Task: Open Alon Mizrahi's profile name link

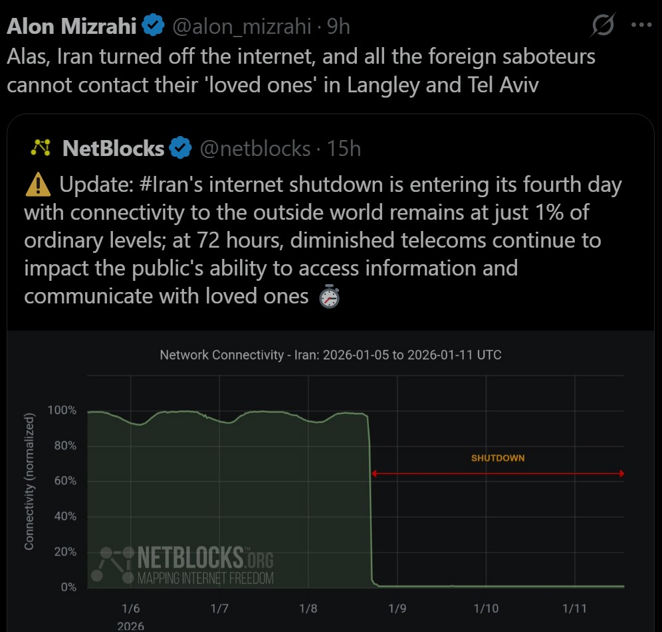Action: [x=72, y=26]
